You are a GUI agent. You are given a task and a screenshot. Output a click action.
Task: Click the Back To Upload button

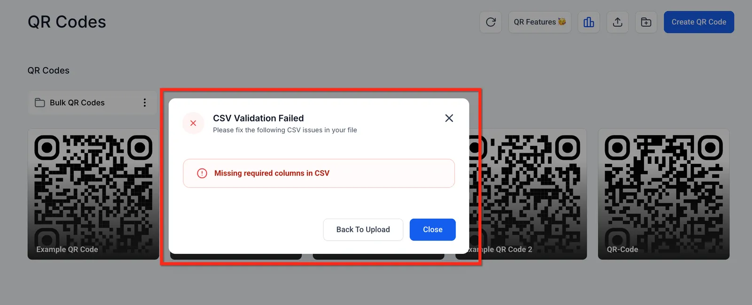(363, 229)
